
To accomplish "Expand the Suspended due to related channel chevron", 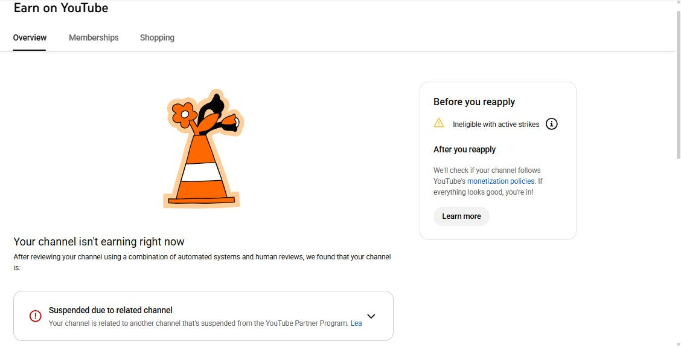I will [371, 316].
